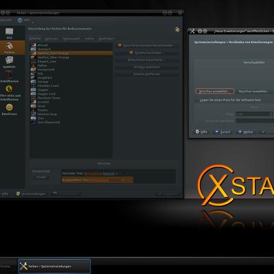Screen dimensions: 274x274
Task: Click the unfocused Vorschau auswählen button
Action: tap(254, 91)
